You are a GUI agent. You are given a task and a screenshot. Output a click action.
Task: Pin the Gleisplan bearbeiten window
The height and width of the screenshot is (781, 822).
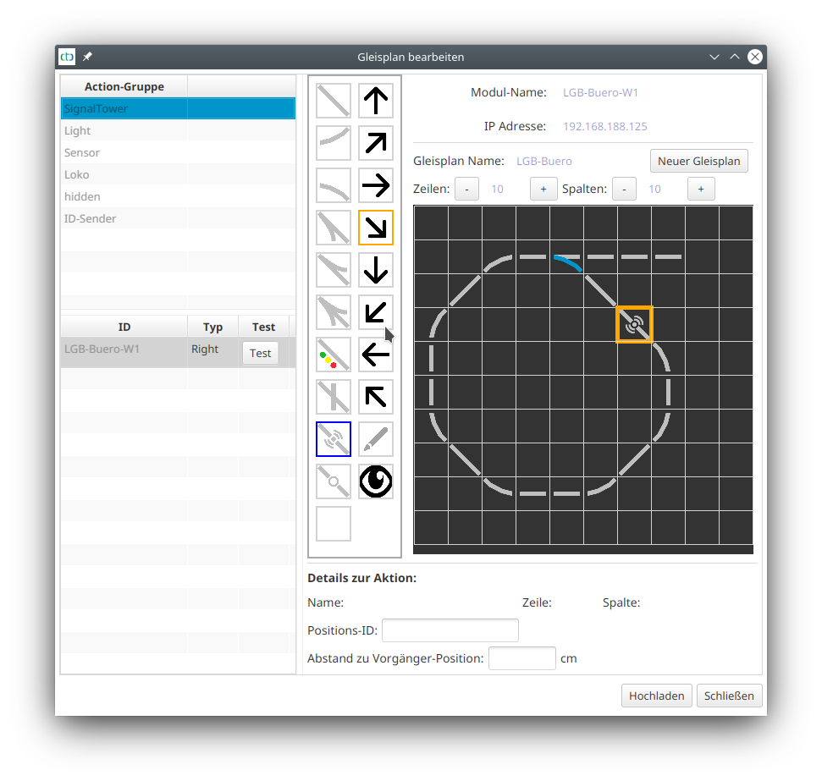tap(86, 57)
